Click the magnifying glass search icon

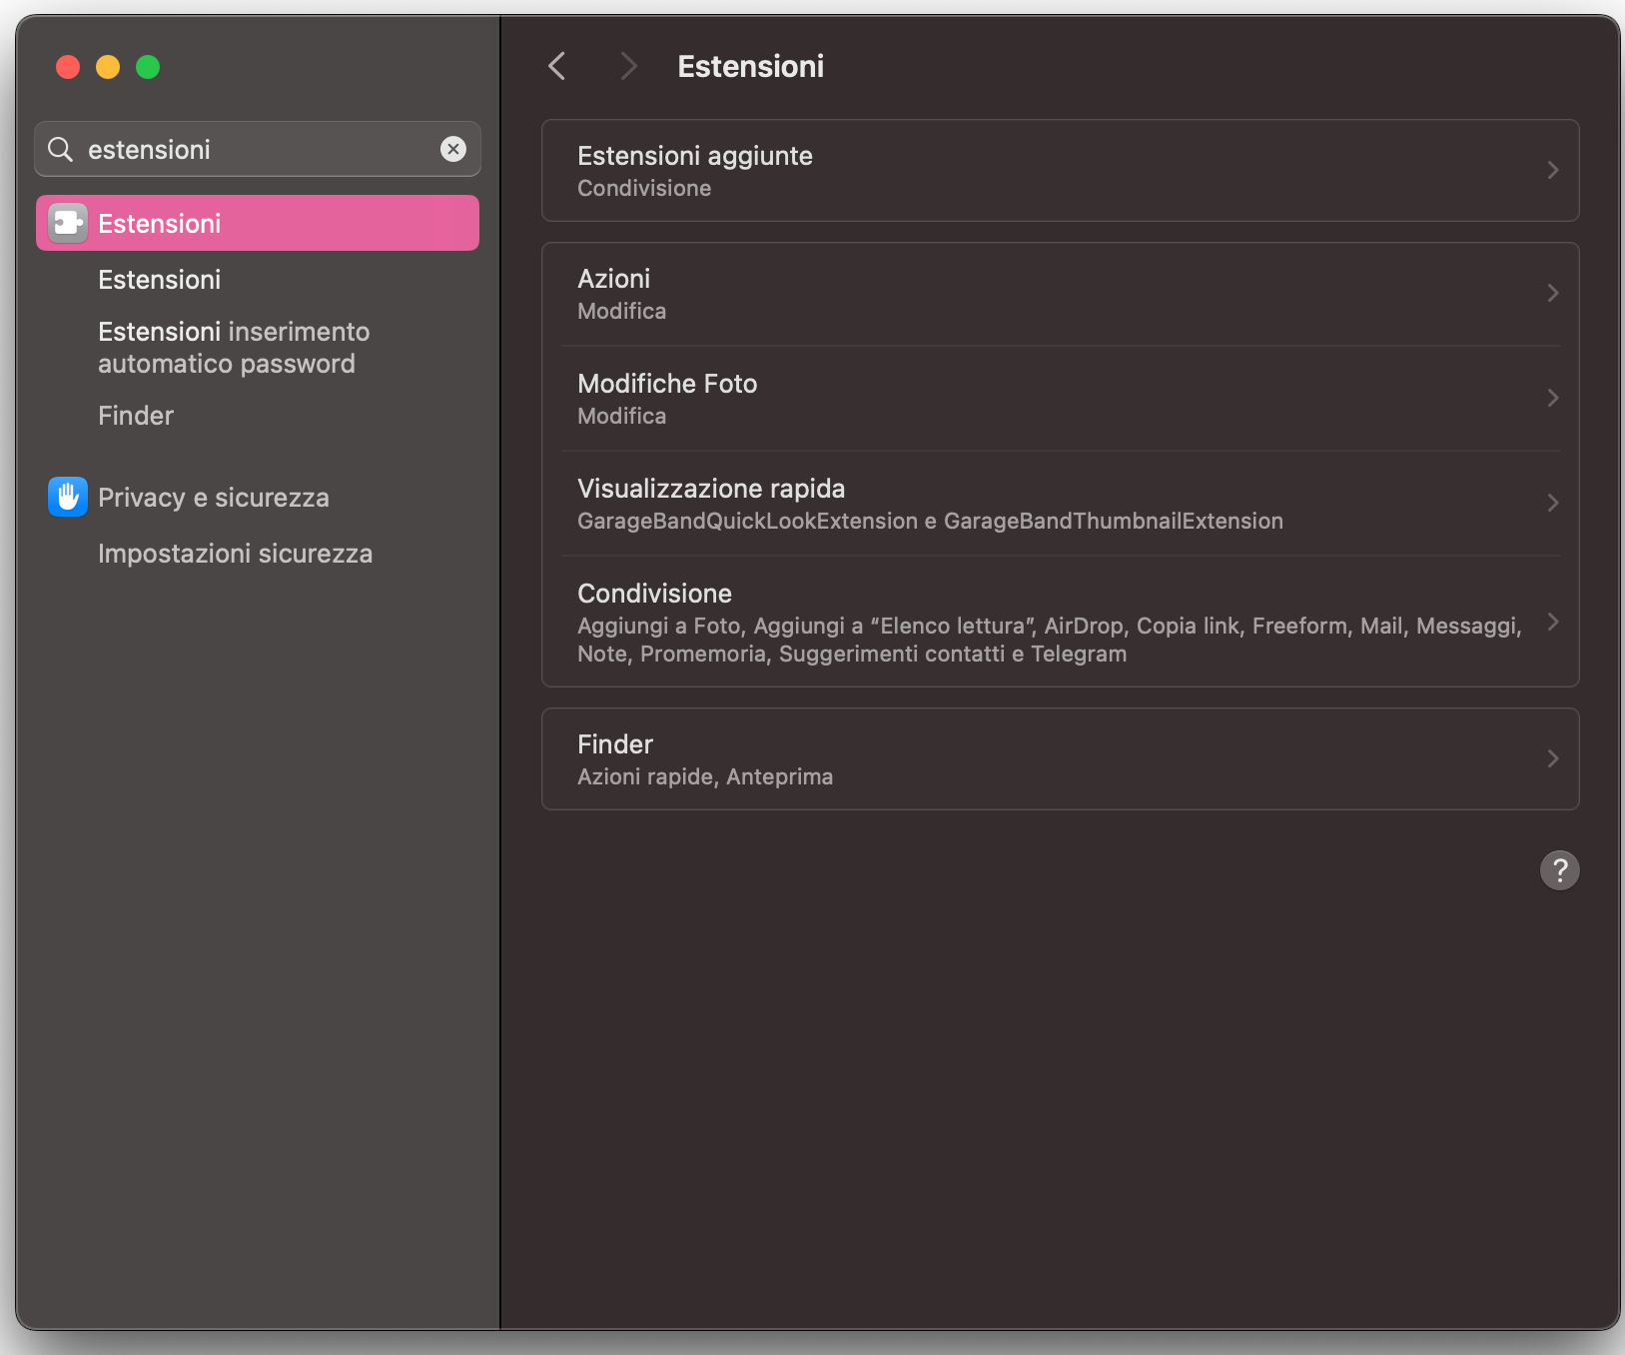61,149
